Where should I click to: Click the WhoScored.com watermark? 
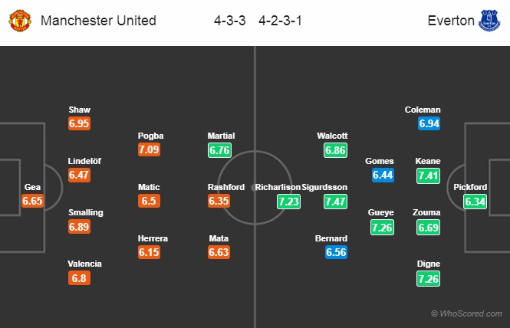click(466, 313)
